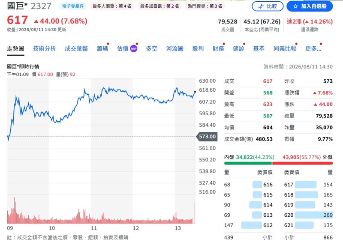Click the 45.12 (67.26) P/E value
Screen dimensions: 343x245
[x=262, y=21]
